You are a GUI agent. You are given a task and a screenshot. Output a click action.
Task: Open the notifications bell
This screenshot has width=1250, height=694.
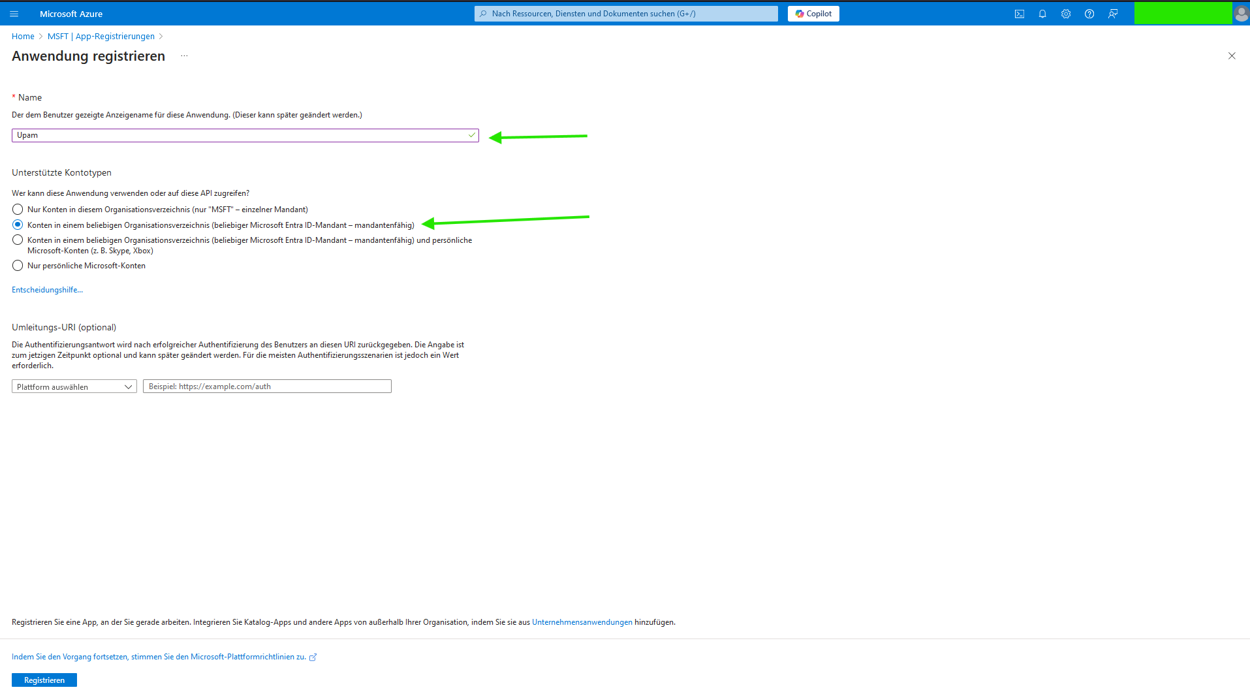[1042, 14]
